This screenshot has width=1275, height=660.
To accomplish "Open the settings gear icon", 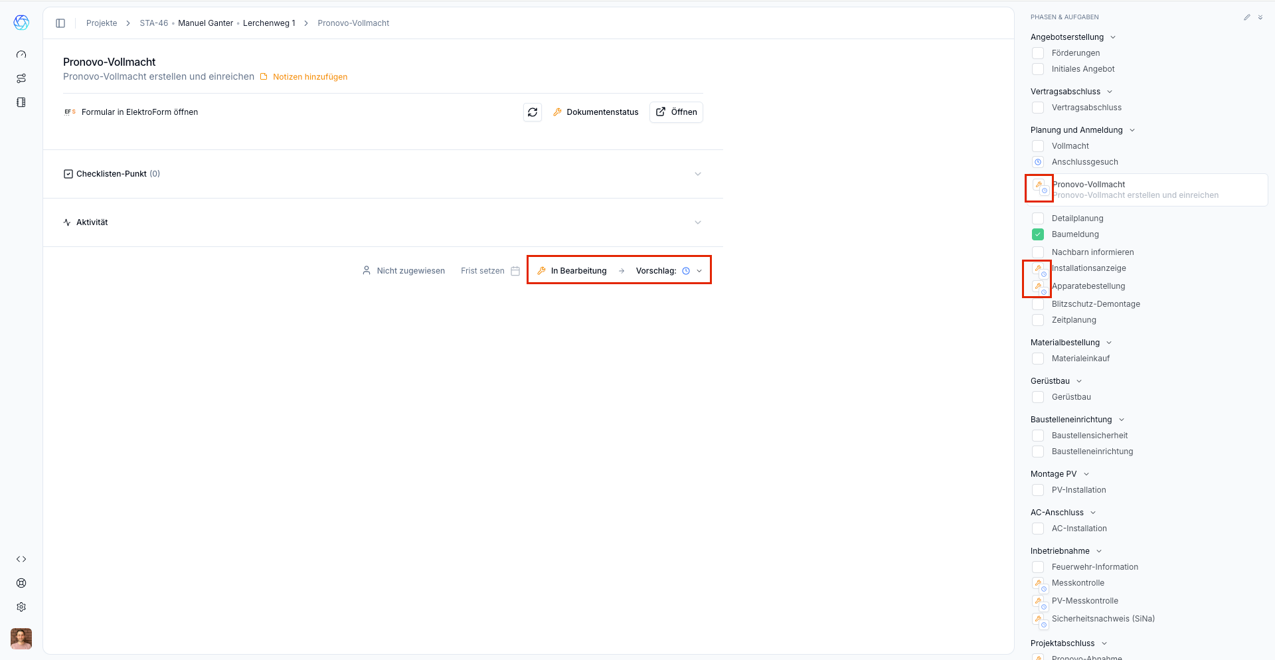I will [21, 607].
